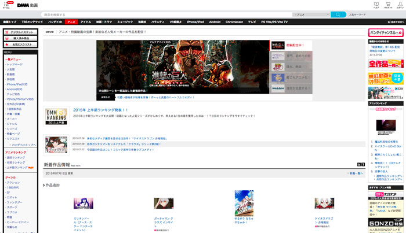Open テレビ navigation tab
Screen dimensions: 406x233
tap(252, 22)
